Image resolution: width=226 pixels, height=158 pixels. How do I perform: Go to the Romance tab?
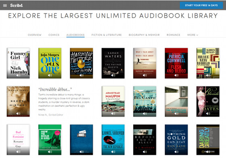pos(174,35)
